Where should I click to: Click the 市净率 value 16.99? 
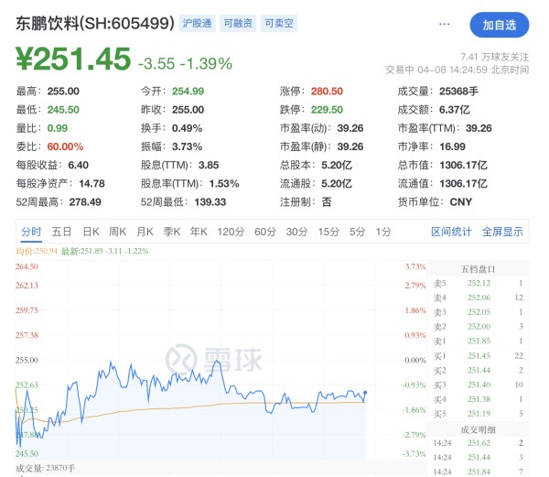(x=452, y=146)
